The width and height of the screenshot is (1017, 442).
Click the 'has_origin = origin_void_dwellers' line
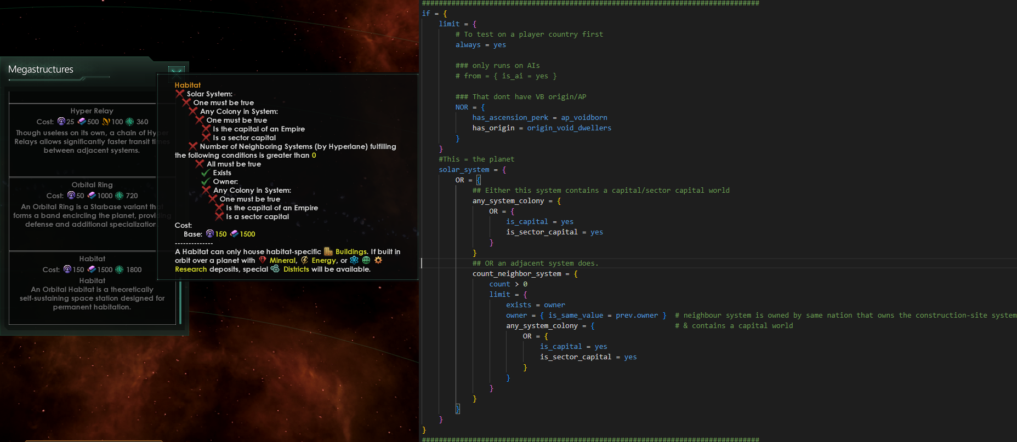click(542, 128)
